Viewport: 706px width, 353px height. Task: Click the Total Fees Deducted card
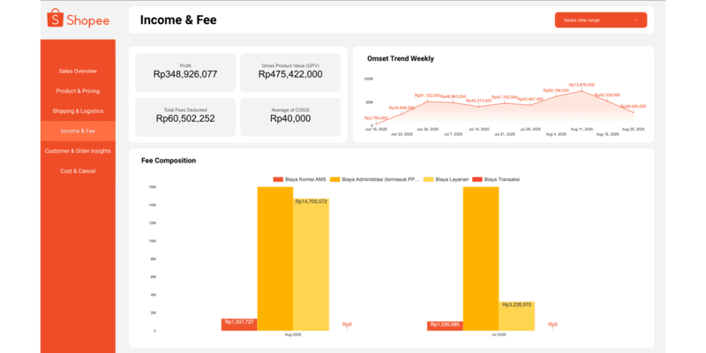click(185, 116)
